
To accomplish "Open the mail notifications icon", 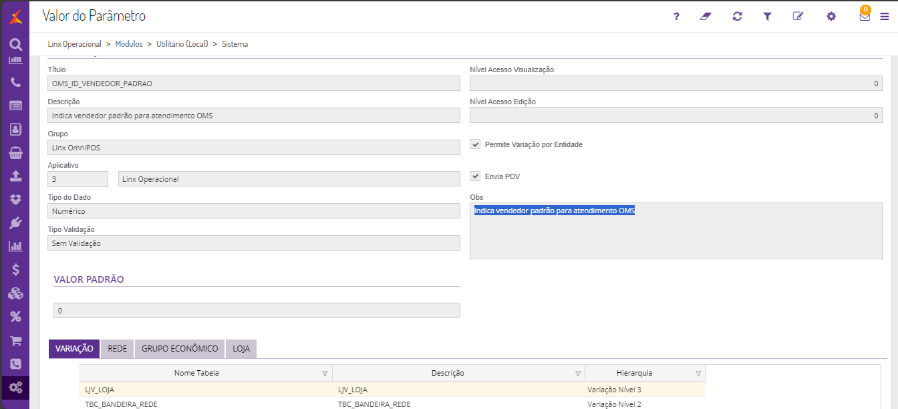I will tap(865, 17).
